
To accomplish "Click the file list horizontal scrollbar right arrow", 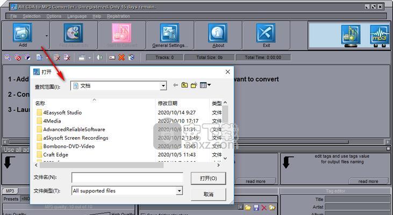I will tap(219, 165).
